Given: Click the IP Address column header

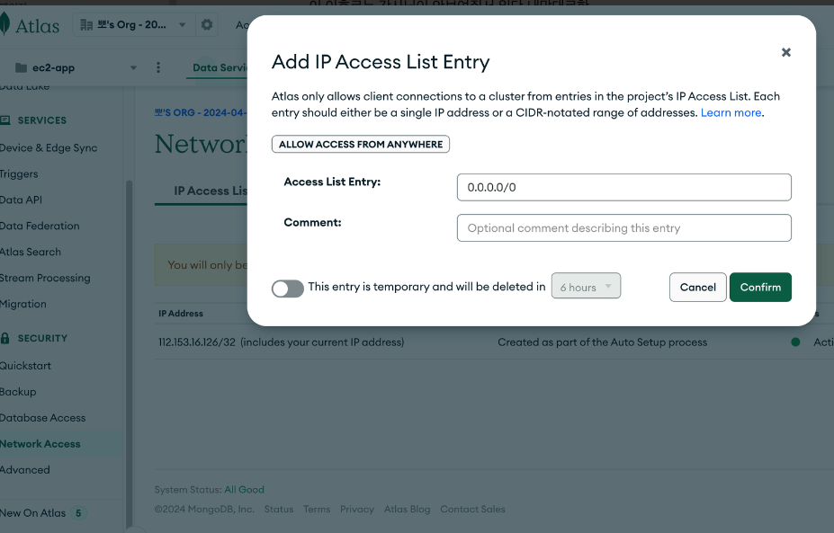Looking at the screenshot, I should coord(180,314).
